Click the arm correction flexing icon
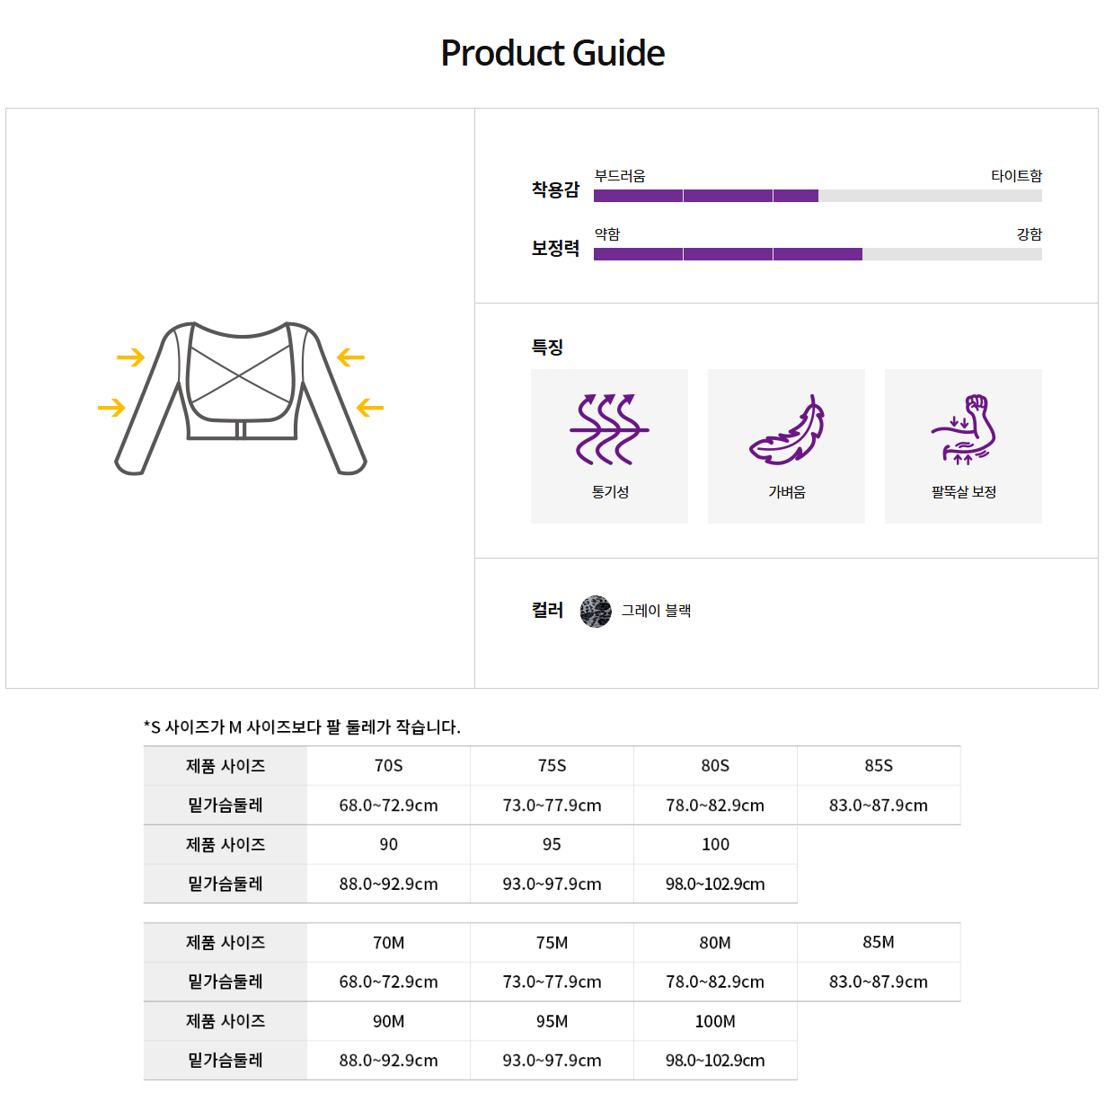The width and height of the screenshot is (1105, 1101). [x=964, y=429]
